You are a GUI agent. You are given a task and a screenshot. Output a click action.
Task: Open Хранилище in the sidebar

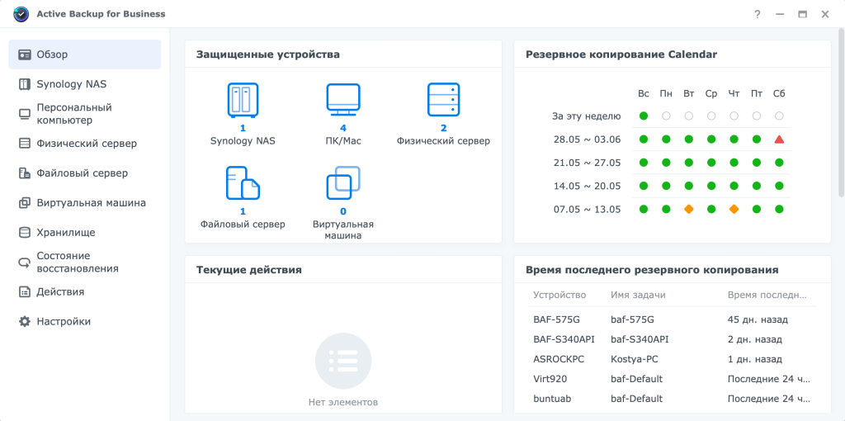coord(85,232)
